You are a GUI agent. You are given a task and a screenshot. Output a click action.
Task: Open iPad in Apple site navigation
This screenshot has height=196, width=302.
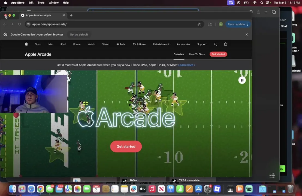[x=63, y=44]
